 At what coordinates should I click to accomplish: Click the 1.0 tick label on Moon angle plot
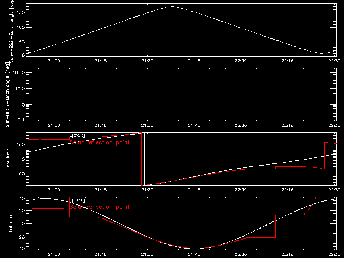pyautogui.click(x=21, y=105)
